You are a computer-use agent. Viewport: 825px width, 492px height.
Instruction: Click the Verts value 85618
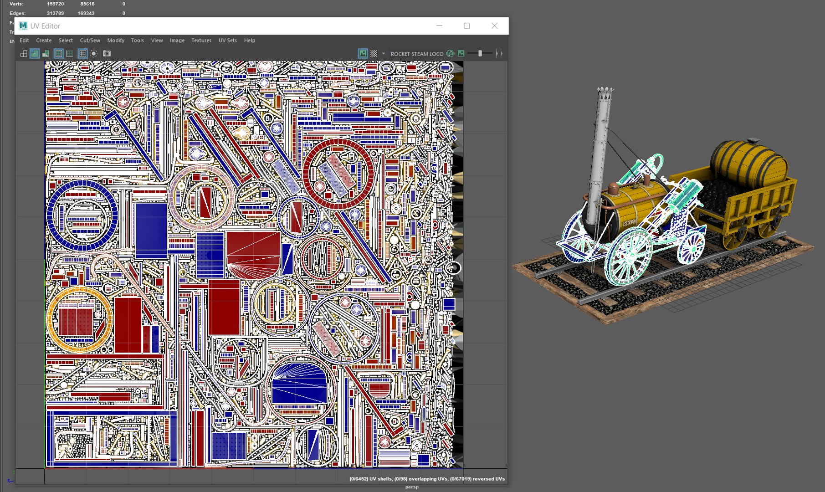click(87, 4)
